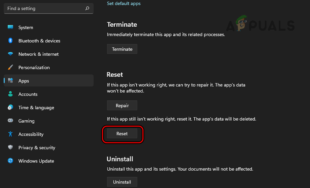310x188 pixels.
Task: Click the Apps icon in sidebar
Action: (11, 81)
